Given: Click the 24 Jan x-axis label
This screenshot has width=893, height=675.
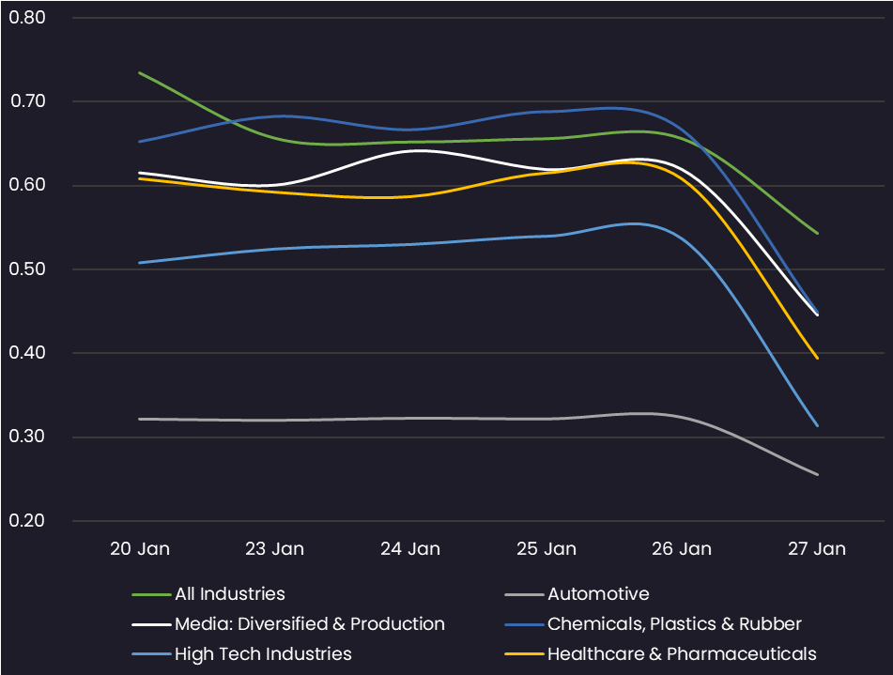Looking at the screenshot, I should pyautogui.click(x=410, y=549).
